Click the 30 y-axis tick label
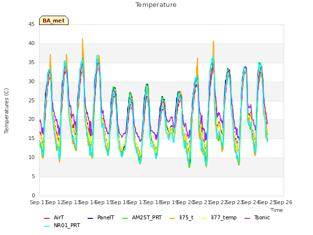Screen dimensions: 313x235 (x=31, y=82)
